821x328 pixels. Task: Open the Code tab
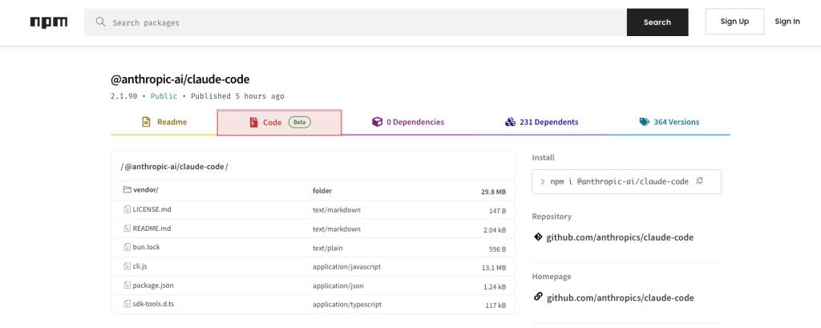280,122
